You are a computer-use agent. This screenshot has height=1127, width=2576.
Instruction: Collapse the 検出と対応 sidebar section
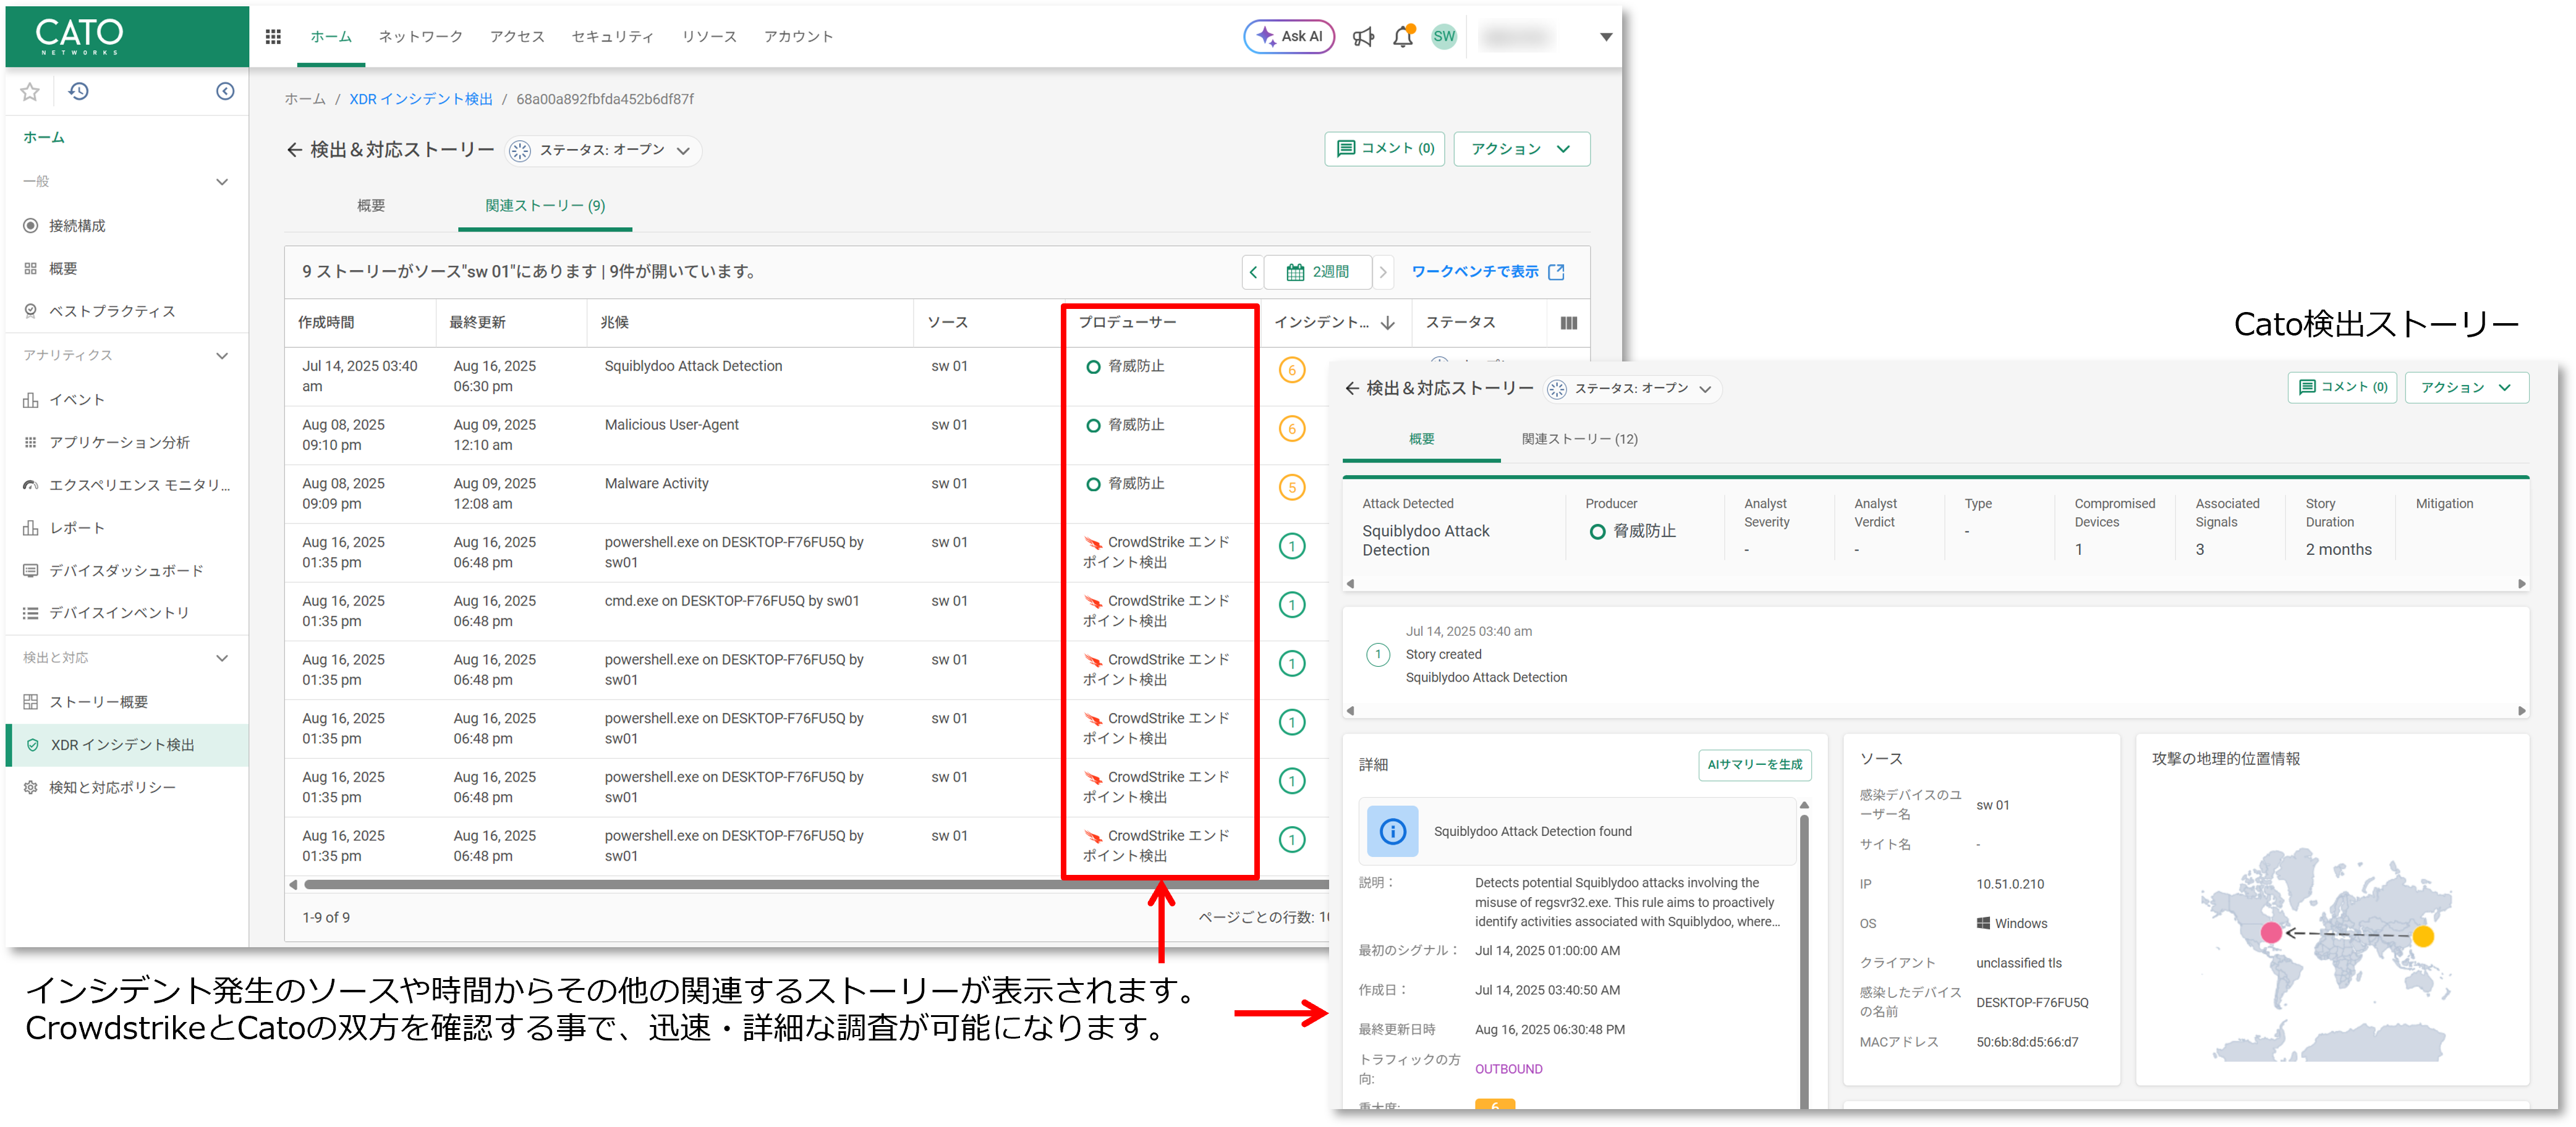222,659
